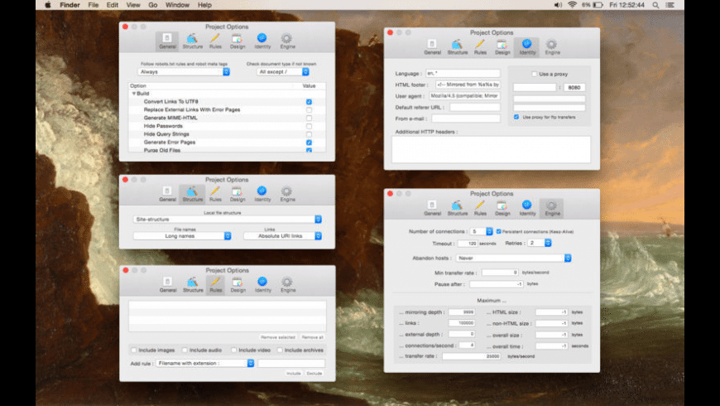Switch to Identity icon in the connections window

(x=527, y=208)
